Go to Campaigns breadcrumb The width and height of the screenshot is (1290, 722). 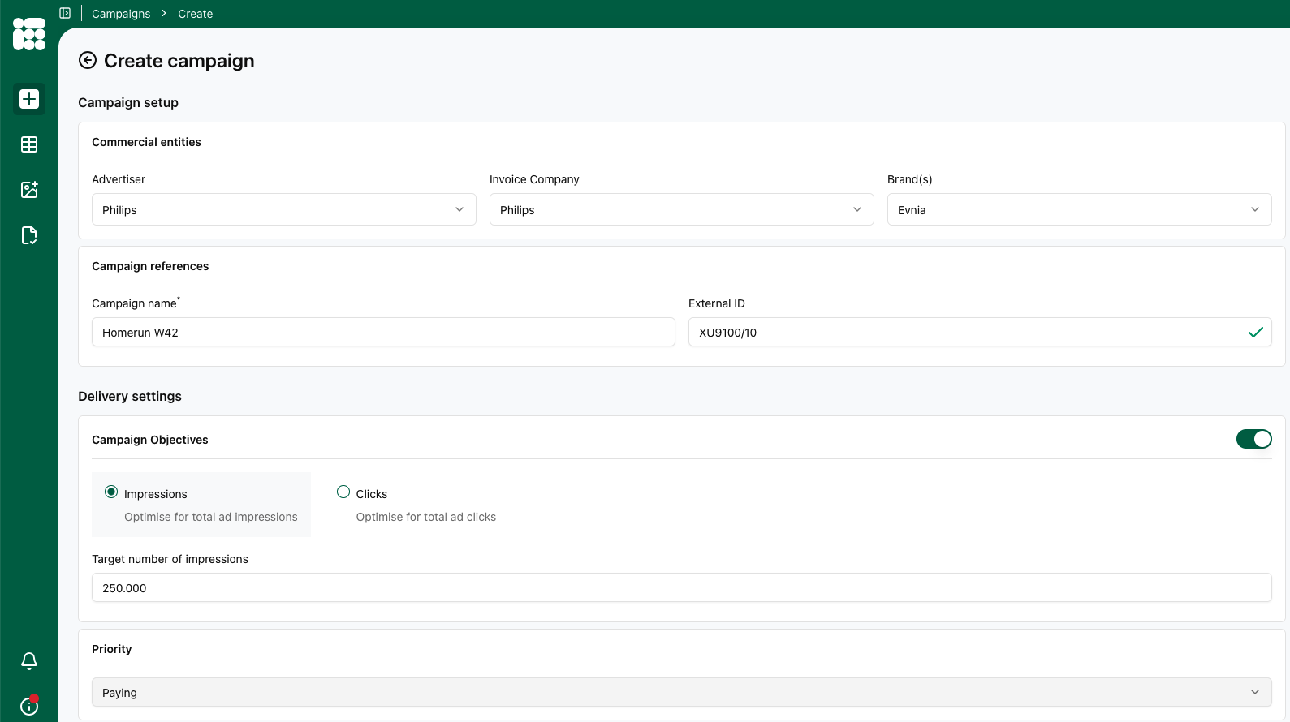pos(121,14)
